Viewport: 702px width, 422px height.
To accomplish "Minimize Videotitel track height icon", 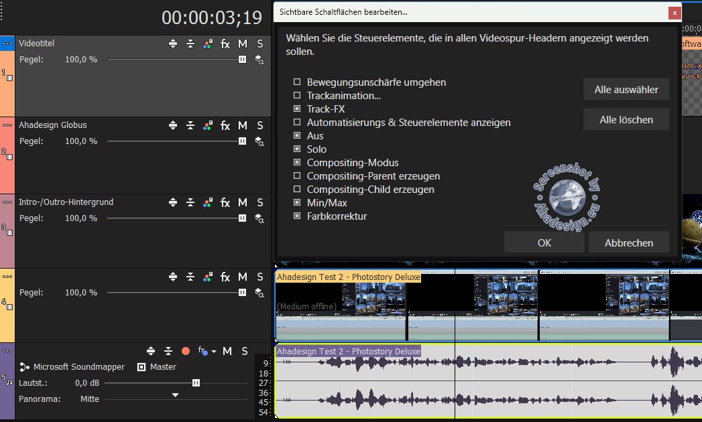I will 190,44.
